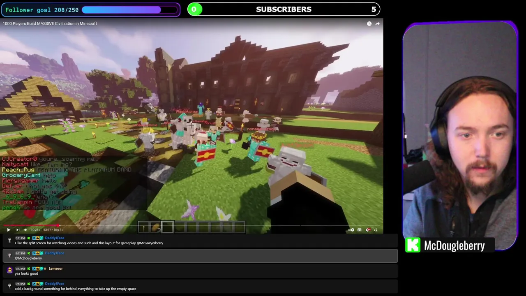The image size is (526, 296).
Task: Click the green Kick badge on Lemsour's message
Action: coord(29,268)
